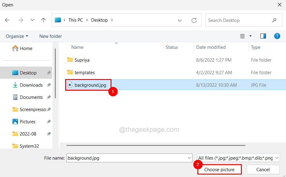Select Home in the navigation pane
The image size is (286, 177).
click(x=26, y=48)
